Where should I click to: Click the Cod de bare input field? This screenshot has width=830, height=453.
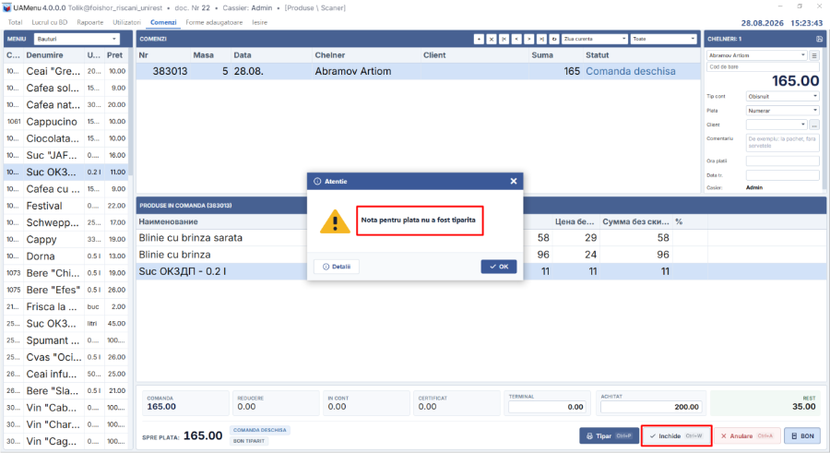tap(763, 67)
